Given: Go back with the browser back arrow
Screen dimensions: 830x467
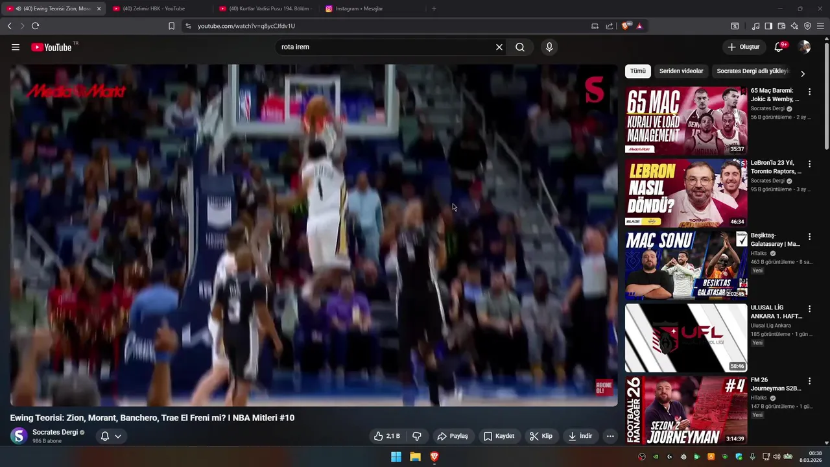Looking at the screenshot, I should tap(10, 26).
